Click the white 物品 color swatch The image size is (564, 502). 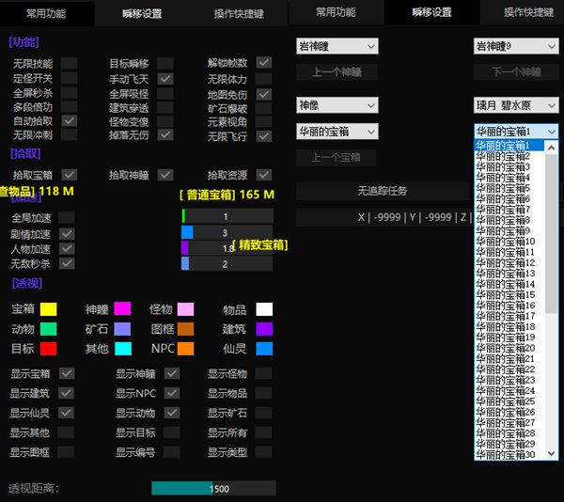(264, 309)
